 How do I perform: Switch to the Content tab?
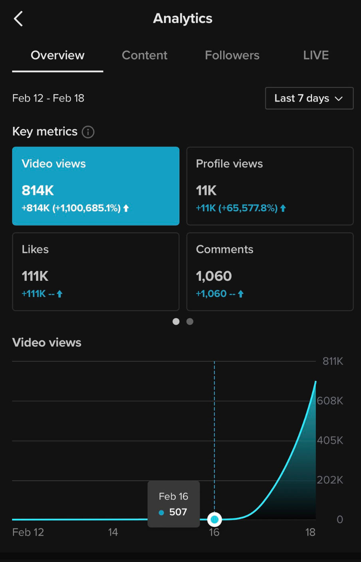coord(145,55)
